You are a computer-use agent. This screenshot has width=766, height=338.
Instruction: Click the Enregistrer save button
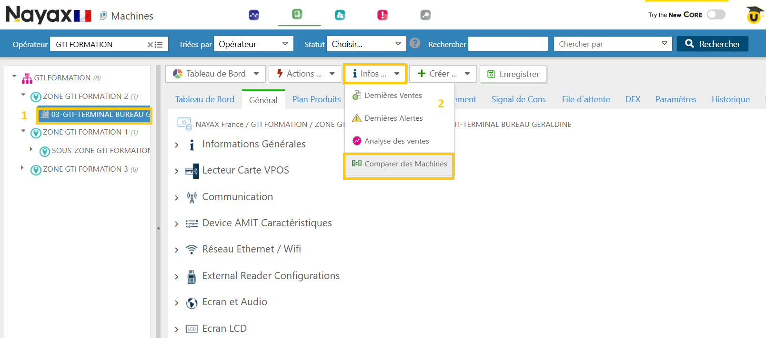point(513,74)
